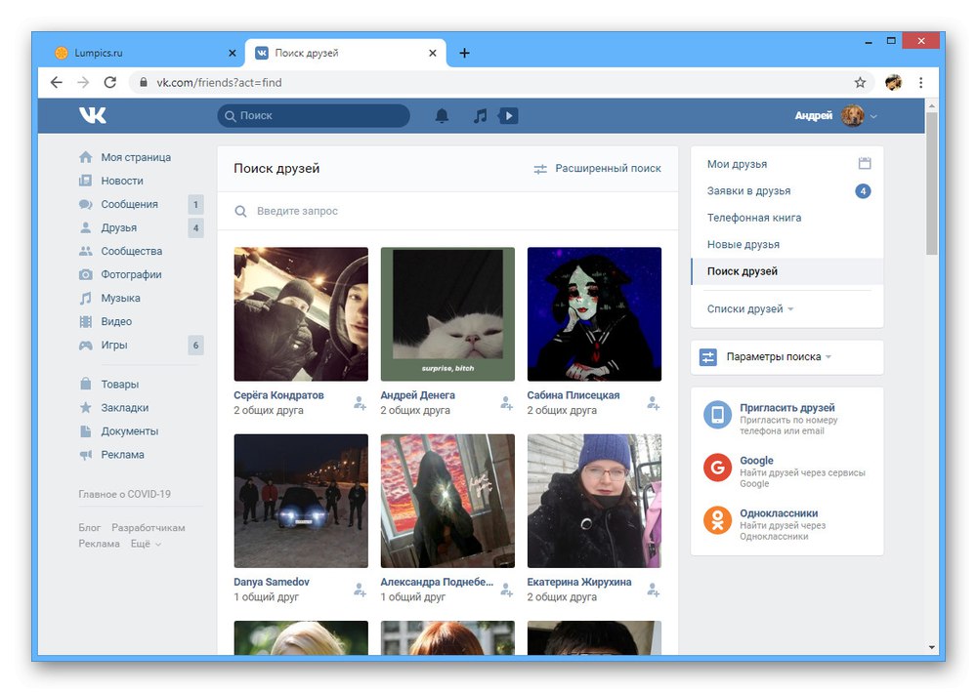This screenshot has width=977, height=693.
Task: Open the music note icon in header
Action: pyautogui.click(x=479, y=116)
